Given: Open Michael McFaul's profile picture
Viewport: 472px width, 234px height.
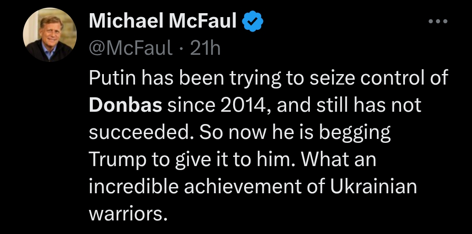Looking at the screenshot, I should [50, 35].
